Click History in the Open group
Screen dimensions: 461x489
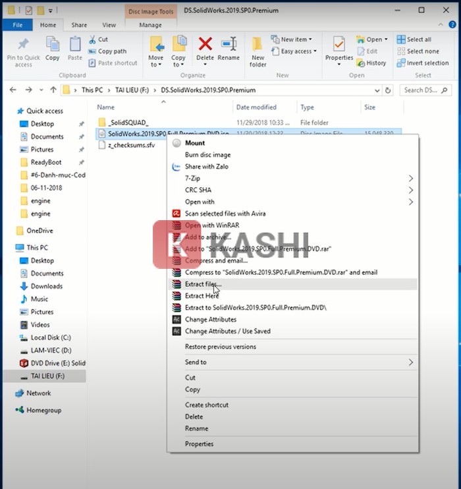coord(371,63)
